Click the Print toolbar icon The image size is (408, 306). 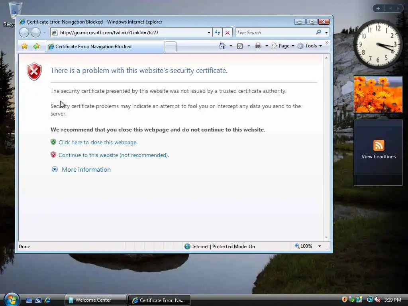258,46
